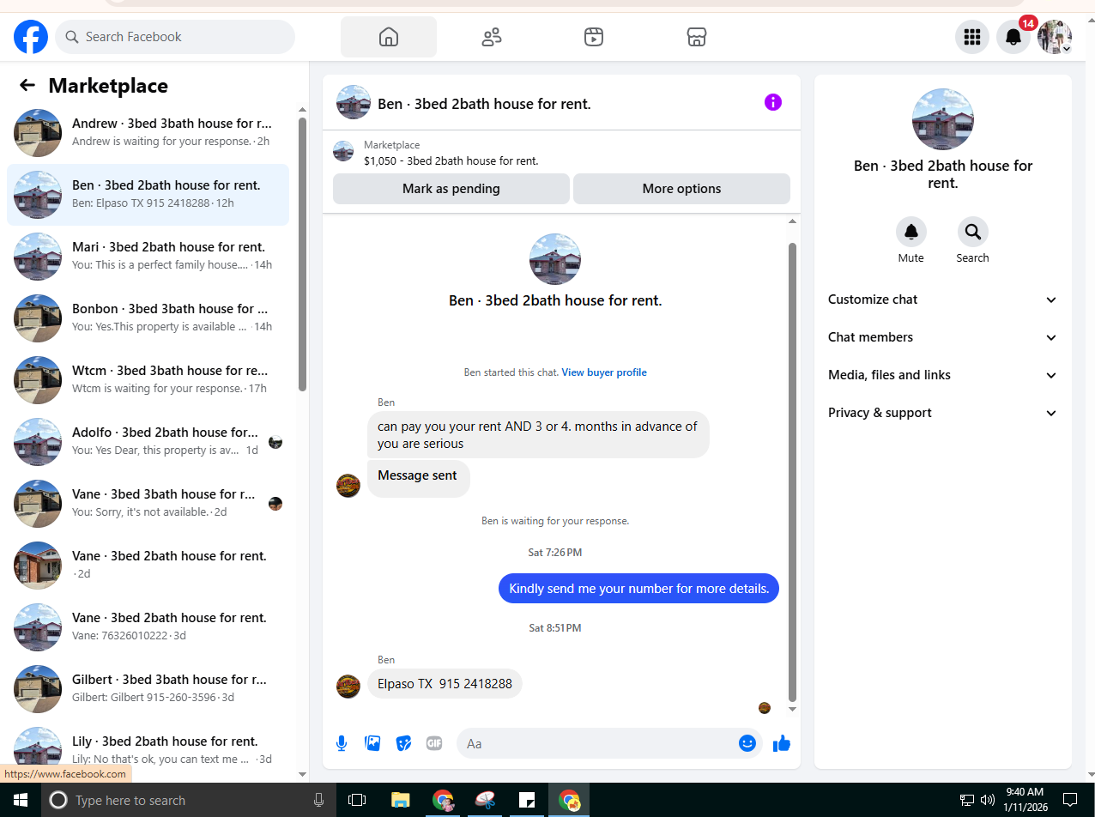
Task: Open Bonbon's 3bed 3bath conversation
Action: pyautogui.click(x=148, y=318)
